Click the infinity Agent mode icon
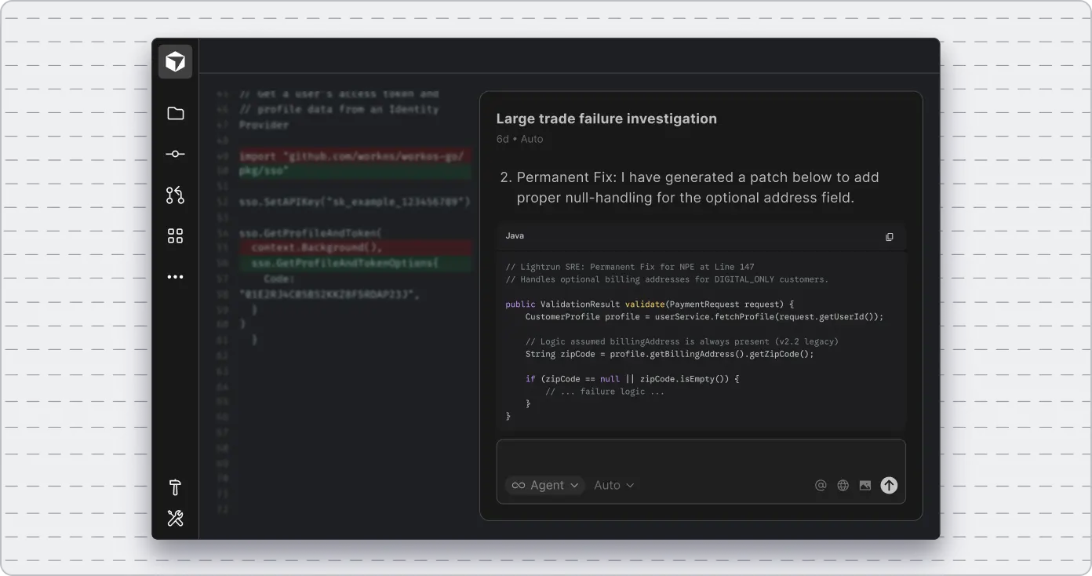 click(519, 485)
